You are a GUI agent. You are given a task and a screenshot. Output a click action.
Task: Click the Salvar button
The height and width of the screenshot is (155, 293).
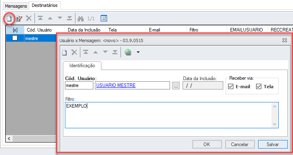(273, 144)
